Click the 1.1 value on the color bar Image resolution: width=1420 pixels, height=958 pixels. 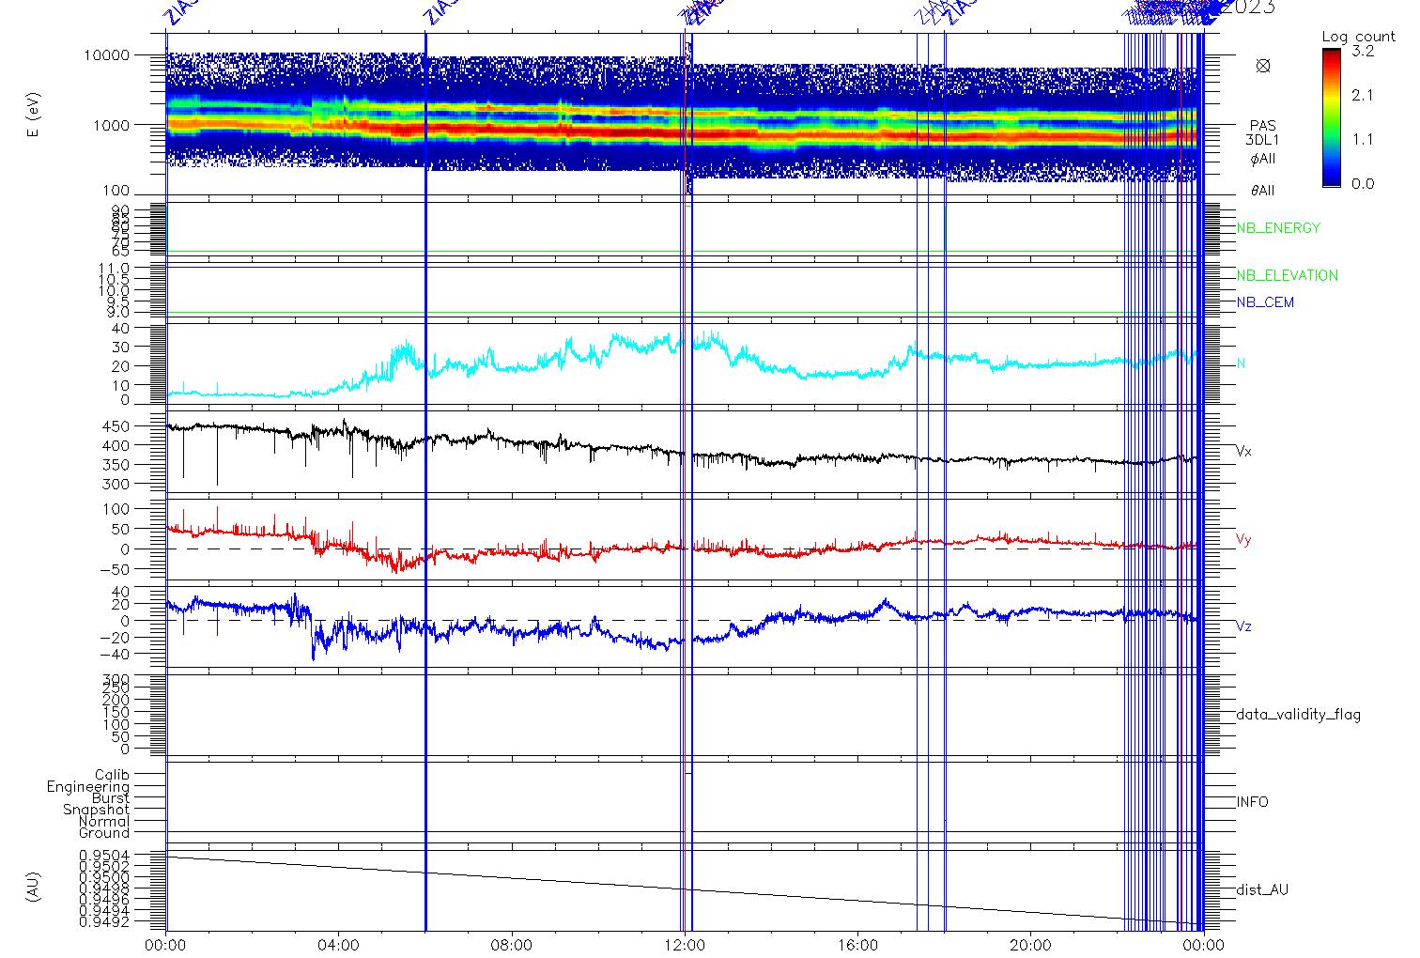[x=1362, y=139]
